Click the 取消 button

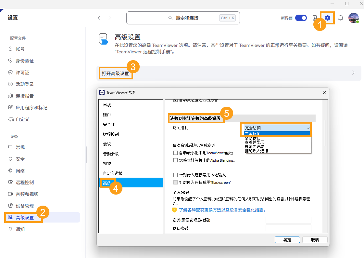tap(315, 240)
